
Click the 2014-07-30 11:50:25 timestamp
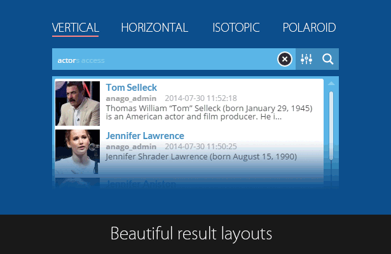(x=201, y=147)
